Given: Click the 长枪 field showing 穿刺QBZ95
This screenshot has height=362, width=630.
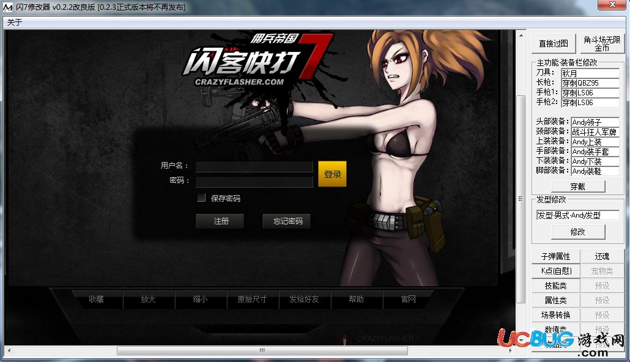Looking at the screenshot, I should point(590,83).
